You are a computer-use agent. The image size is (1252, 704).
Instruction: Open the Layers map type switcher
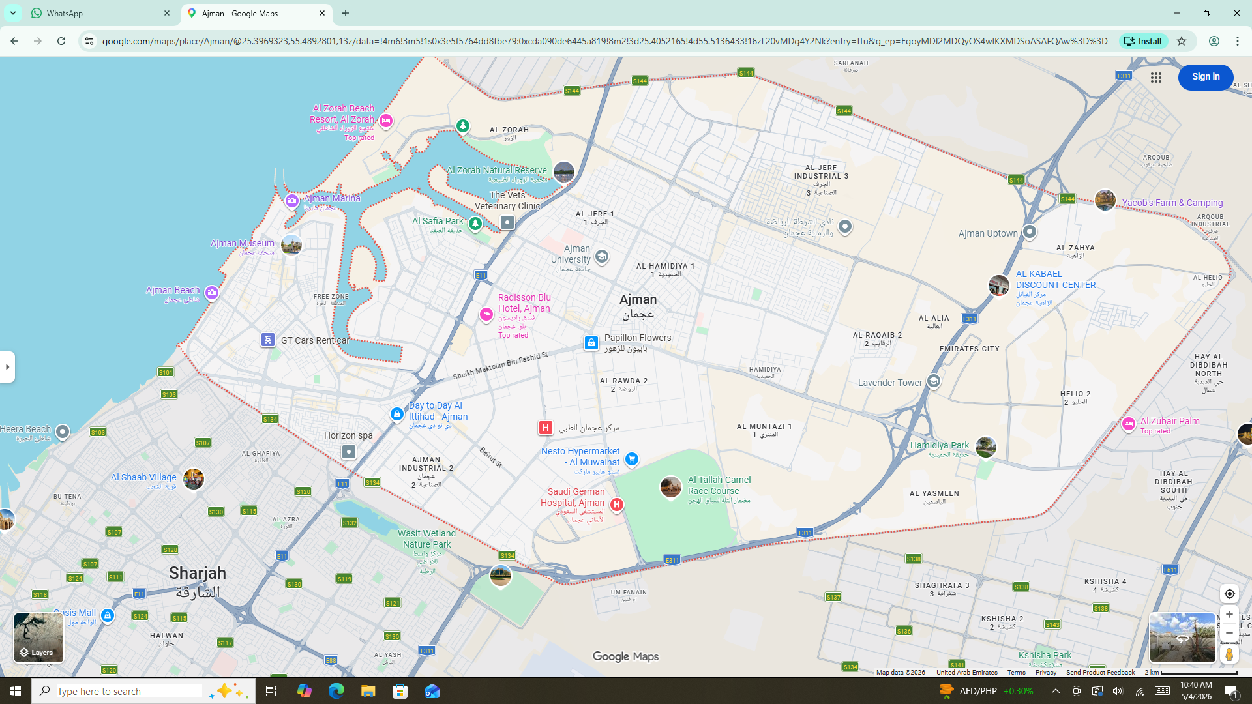click(38, 638)
